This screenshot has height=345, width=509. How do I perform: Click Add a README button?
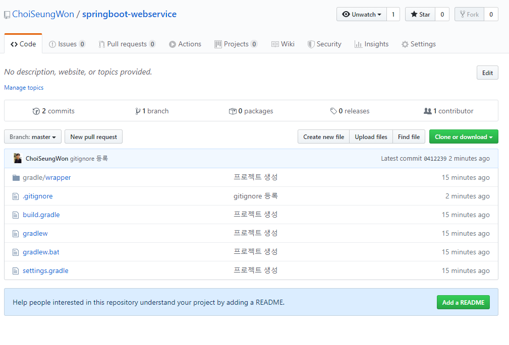463,302
